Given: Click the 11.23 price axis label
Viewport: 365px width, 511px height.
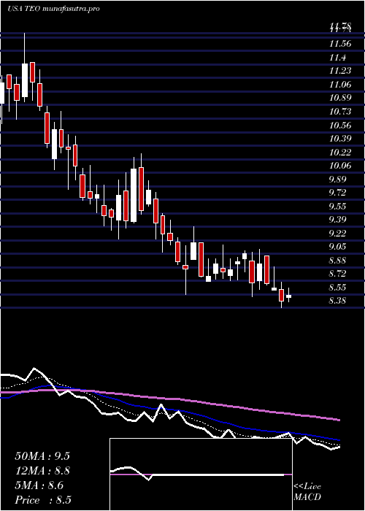Looking at the screenshot, I should click(x=340, y=71).
